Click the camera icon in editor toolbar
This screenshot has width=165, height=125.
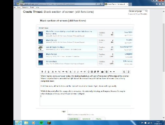[102, 72]
